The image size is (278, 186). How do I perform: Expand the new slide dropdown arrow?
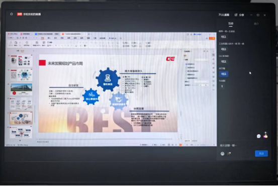[x=40, y=46]
